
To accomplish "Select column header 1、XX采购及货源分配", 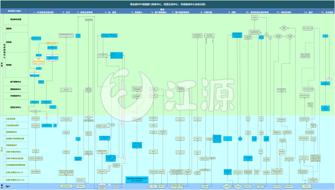I will [44, 12].
